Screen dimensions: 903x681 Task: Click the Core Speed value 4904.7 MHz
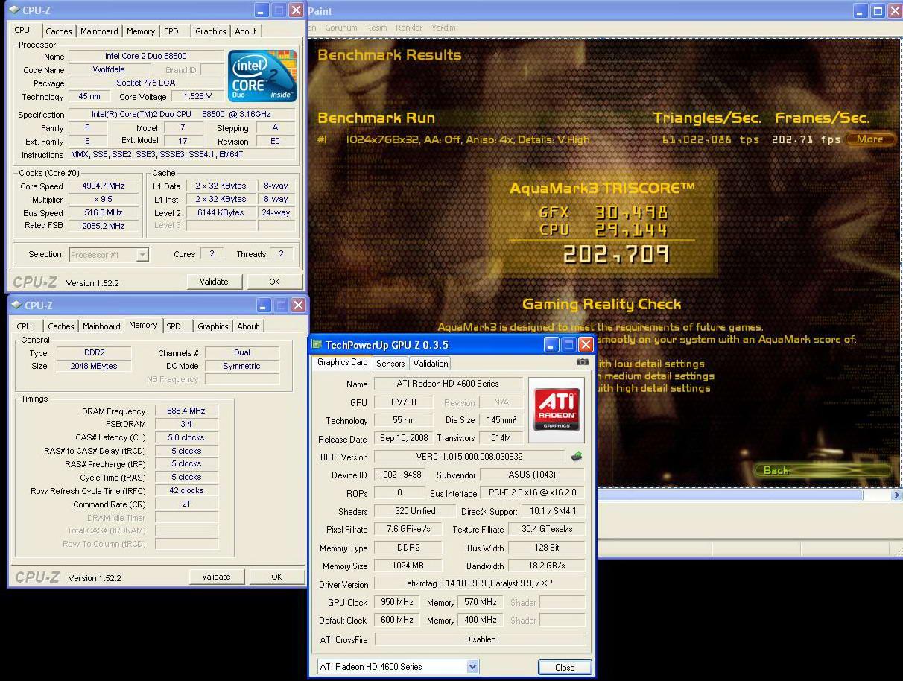[104, 186]
